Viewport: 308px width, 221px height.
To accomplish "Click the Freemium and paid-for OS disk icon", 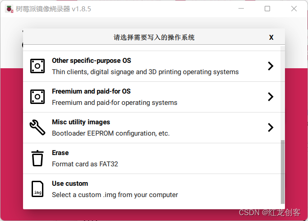I will [x=37, y=97].
